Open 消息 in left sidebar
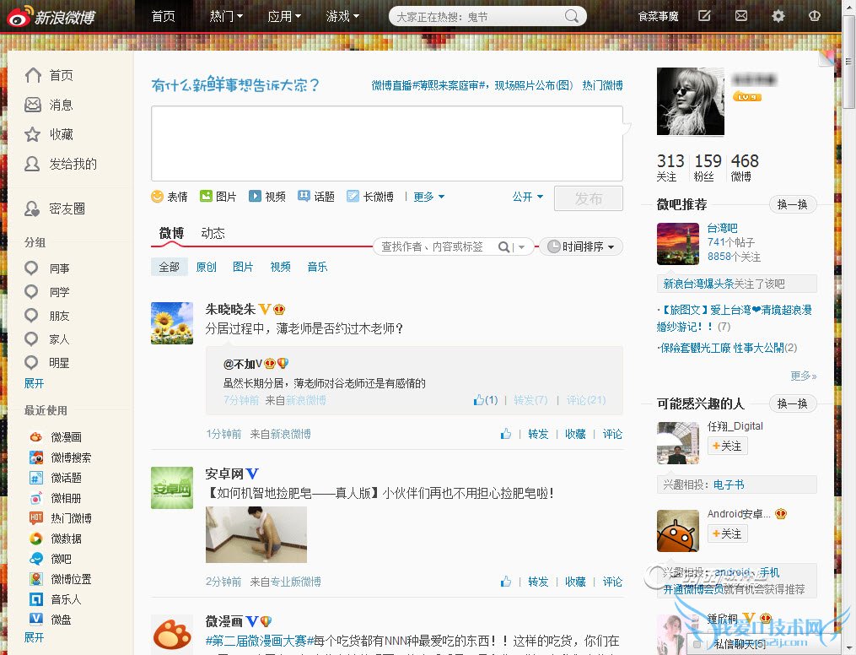Image resolution: width=856 pixels, height=655 pixels. 49,105
